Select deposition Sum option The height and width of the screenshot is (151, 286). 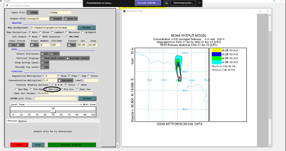coord(80,76)
